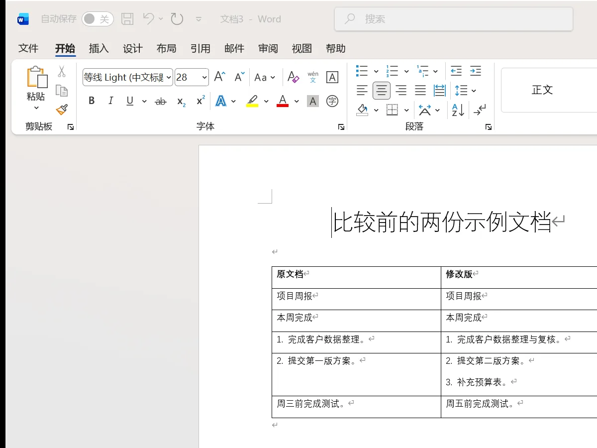
Task: Align text to the left
Action: click(362, 91)
